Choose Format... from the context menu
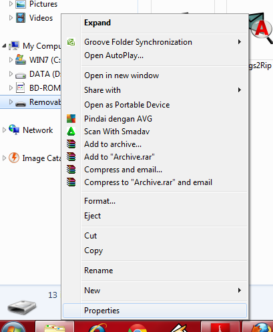The width and height of the screenshot is (273, 332). (155, 201)
